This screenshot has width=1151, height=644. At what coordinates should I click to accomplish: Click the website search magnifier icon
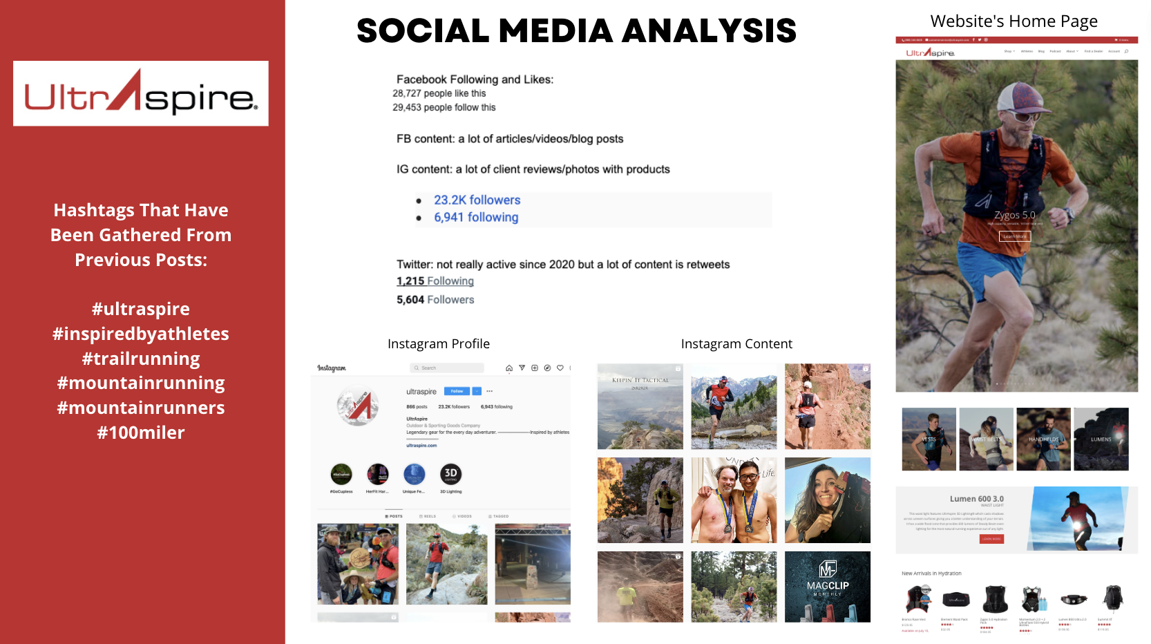point(1126,51)
